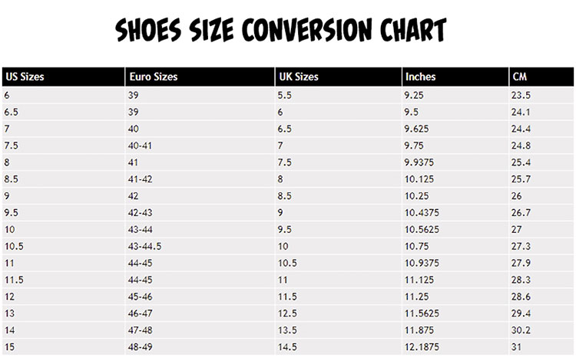Click the US Sizes column header
Screen dimensions: 576x364
63,77
